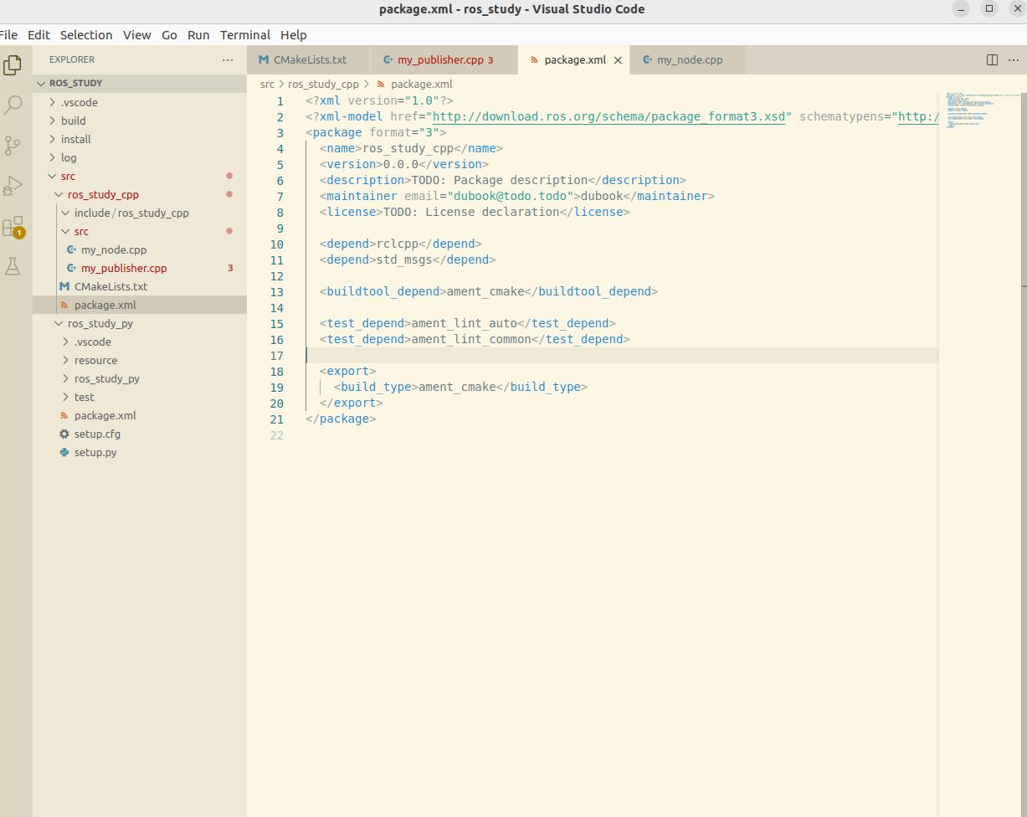Open the Testing flask view
This screenshot has width=1027, height=817.
point(13,266)
